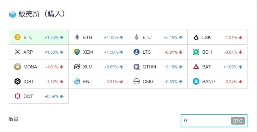Choose the BAT triangle icon
This screenshot has height=132, width=257.
[196, 67]
